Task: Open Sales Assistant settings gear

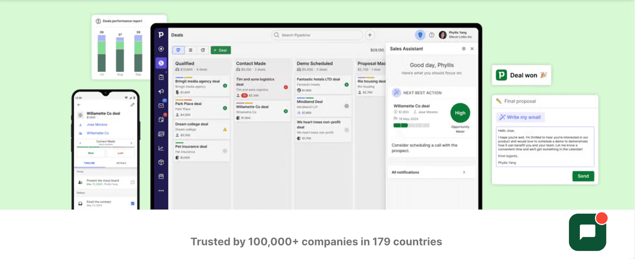Action: click(x=464, y=49)
